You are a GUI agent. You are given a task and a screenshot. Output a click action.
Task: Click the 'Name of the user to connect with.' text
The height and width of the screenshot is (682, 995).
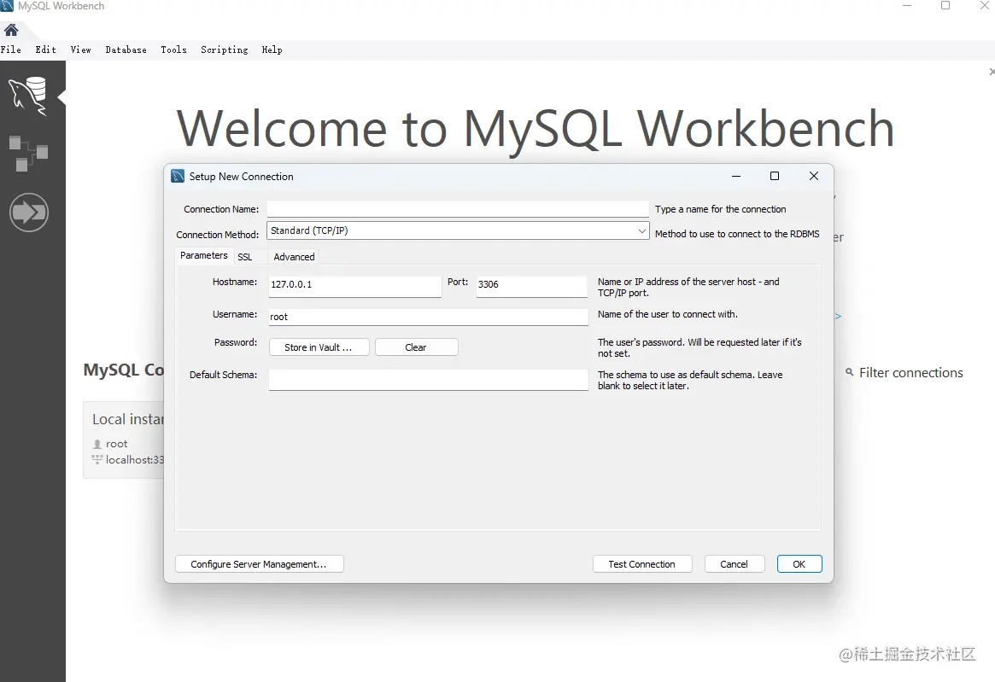coord(668,314)
